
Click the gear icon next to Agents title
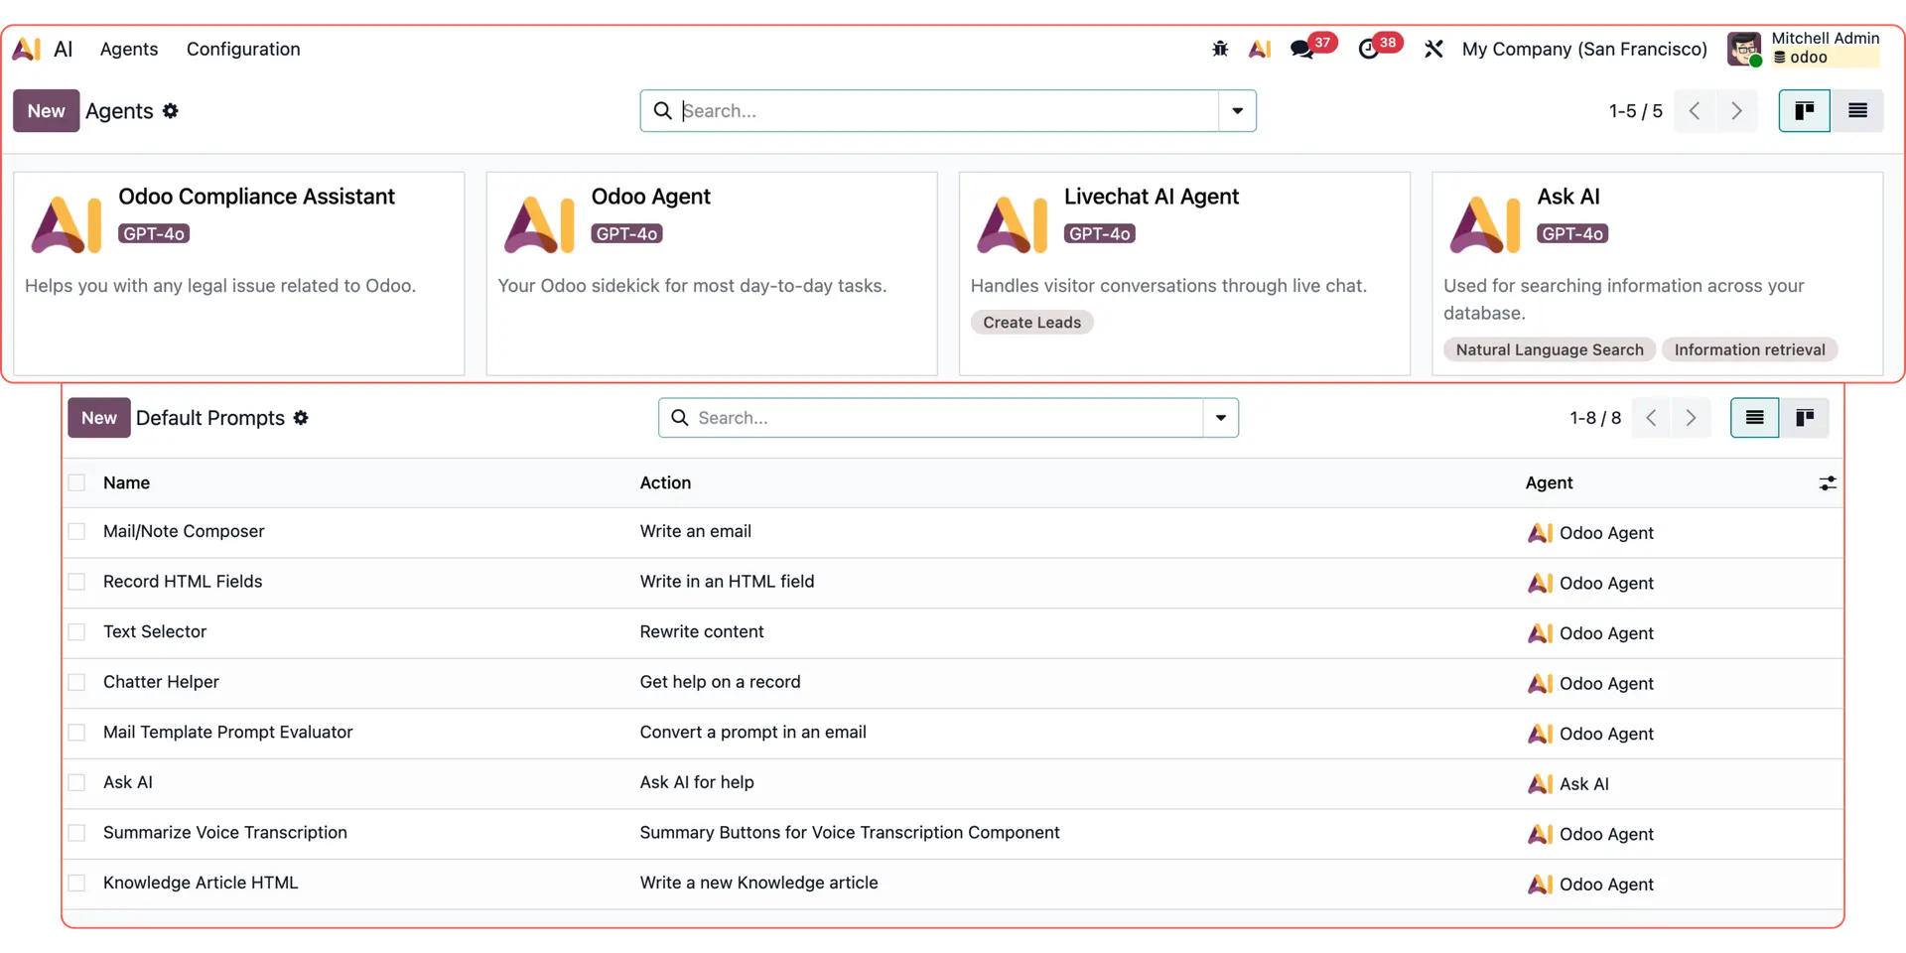pos(171,111)
